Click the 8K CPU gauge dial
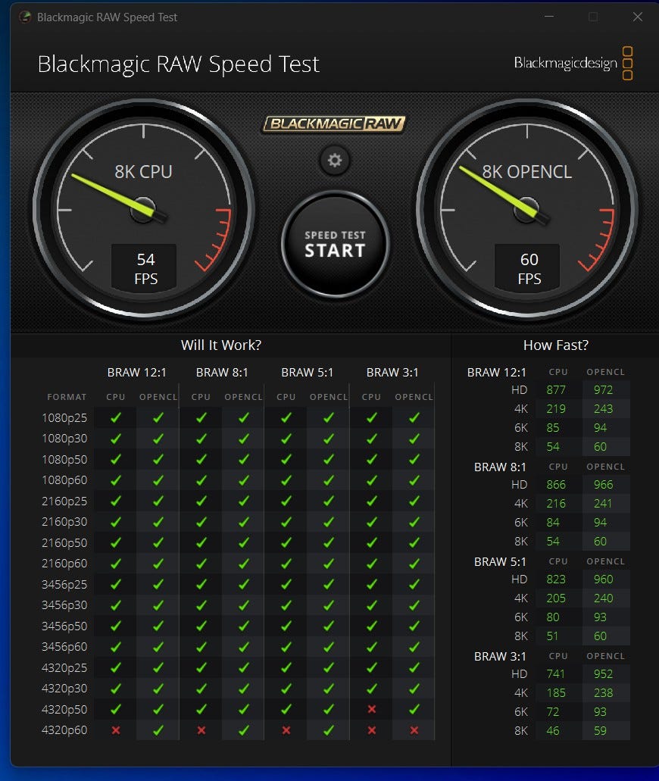The height and width of the screenshot is (781, 659). coord(143,209)
